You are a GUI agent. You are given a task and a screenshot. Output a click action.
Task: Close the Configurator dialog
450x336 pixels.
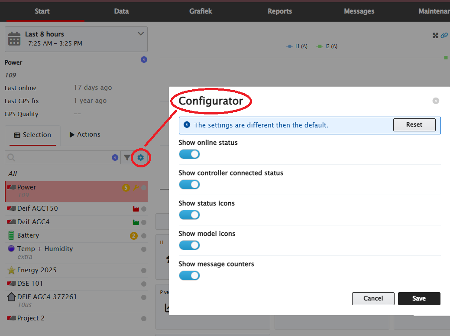pos(436,101)
